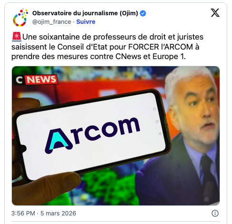Screen dimensions: 232x224
Task: Click the blue verified badge
Action: point(143,13)
